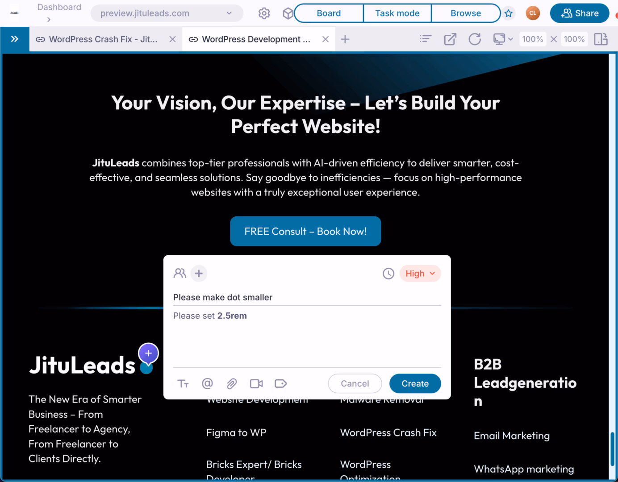Add a tag label icon
This screenshot has width=618, height=482.
coord(280,383)
